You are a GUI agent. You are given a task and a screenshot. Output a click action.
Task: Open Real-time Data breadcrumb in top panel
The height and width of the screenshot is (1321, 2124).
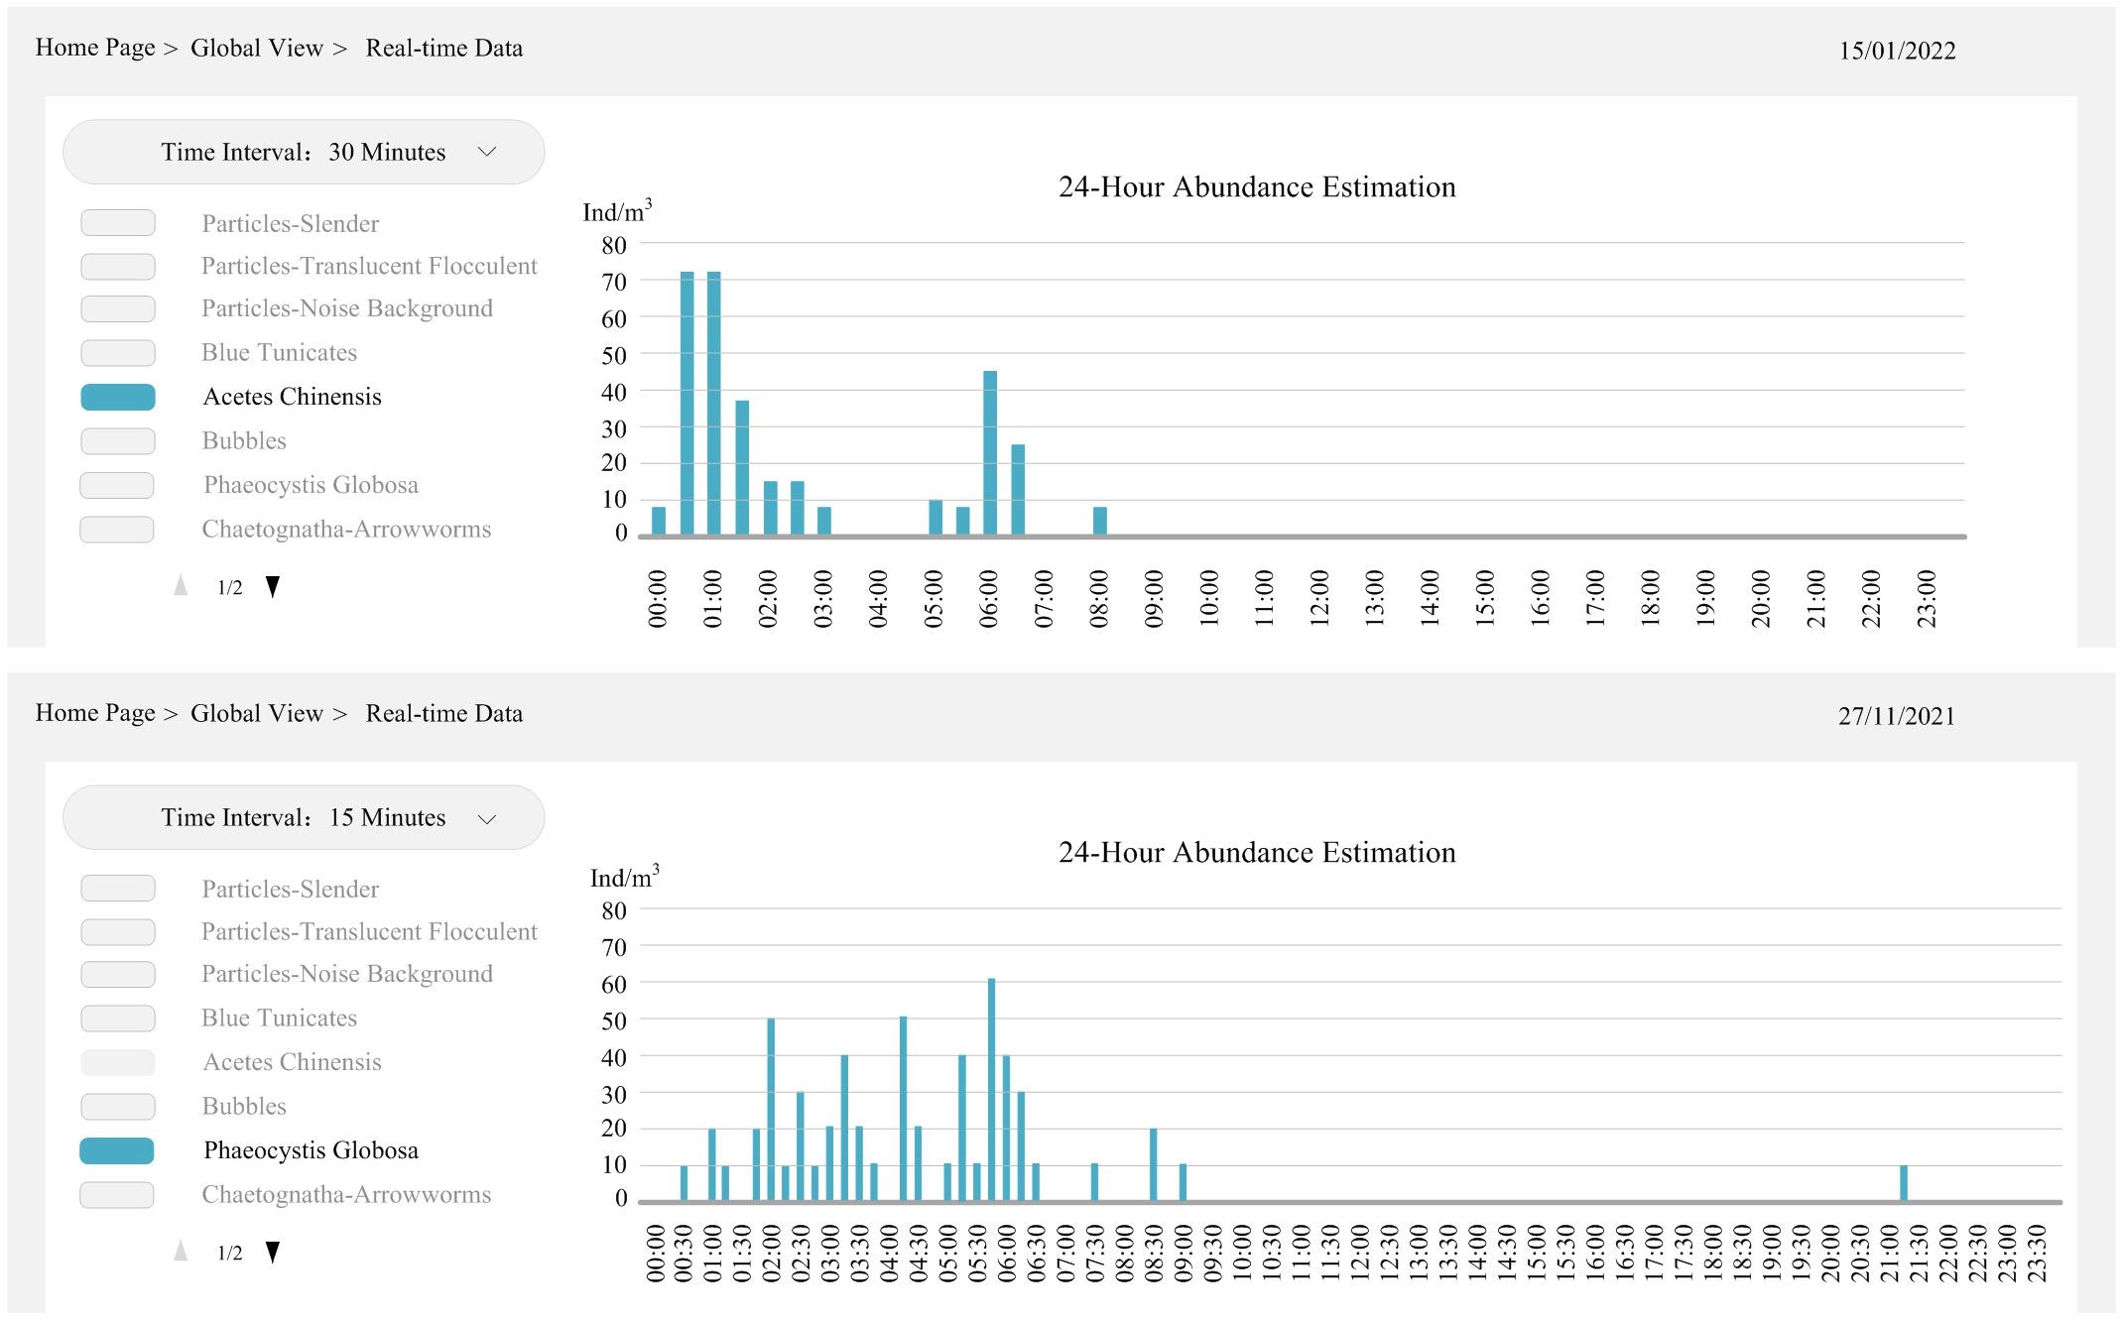(443, 48)
